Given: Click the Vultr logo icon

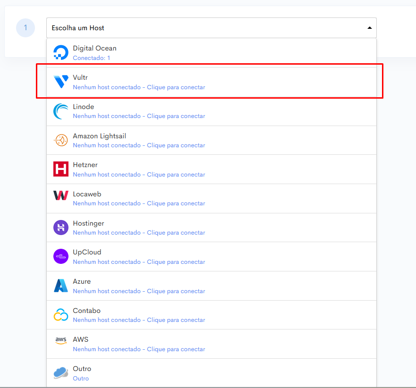Looking at the screenshot, I should pos(61,81).
